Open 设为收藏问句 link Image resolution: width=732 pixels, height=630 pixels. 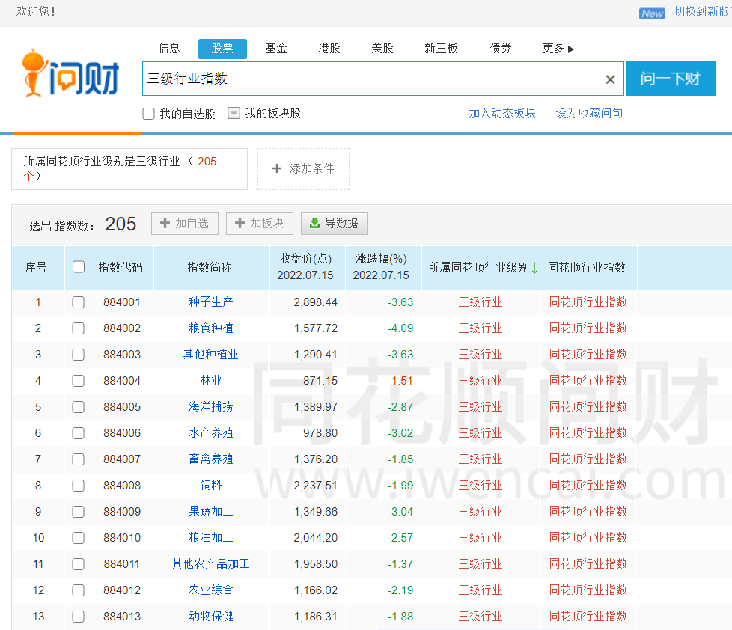coord(589,114)
